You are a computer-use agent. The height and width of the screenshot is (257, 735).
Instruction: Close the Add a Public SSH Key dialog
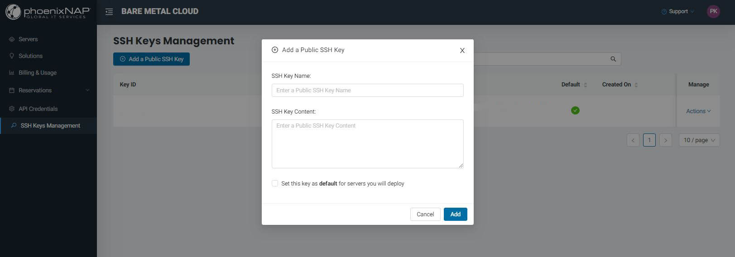tap(462, 50)
